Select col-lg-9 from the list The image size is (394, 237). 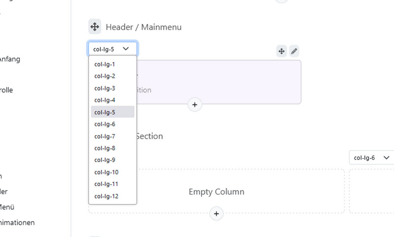[113, 160]
